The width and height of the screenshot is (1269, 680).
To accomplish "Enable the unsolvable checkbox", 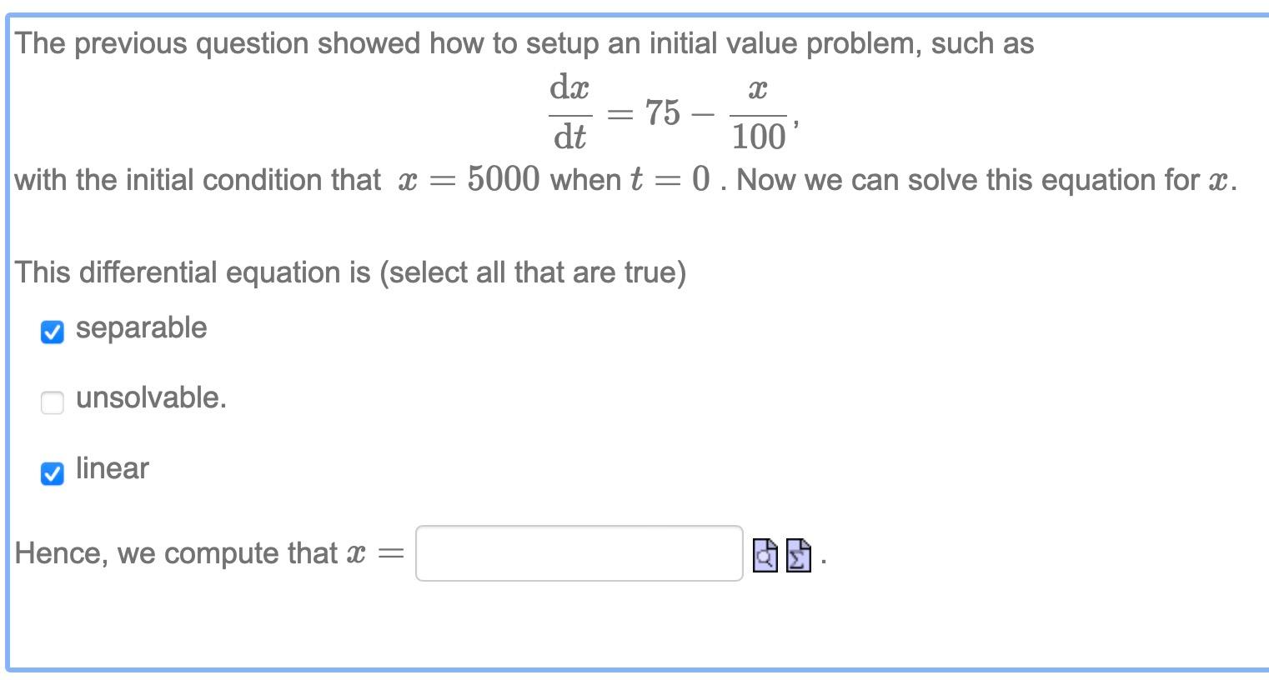I will pos(52,402).
